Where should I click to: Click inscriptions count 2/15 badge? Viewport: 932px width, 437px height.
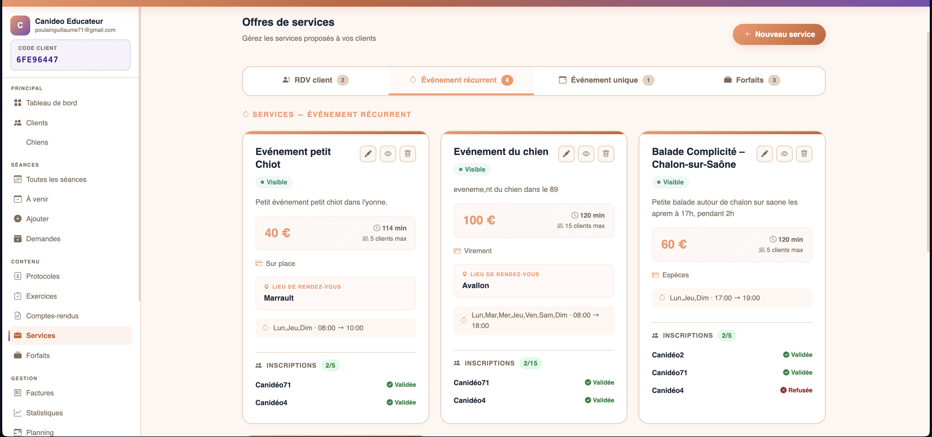coord(530,363)
